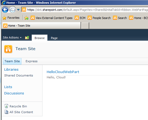Switch to the Page ribbon tab

[54, 38]
